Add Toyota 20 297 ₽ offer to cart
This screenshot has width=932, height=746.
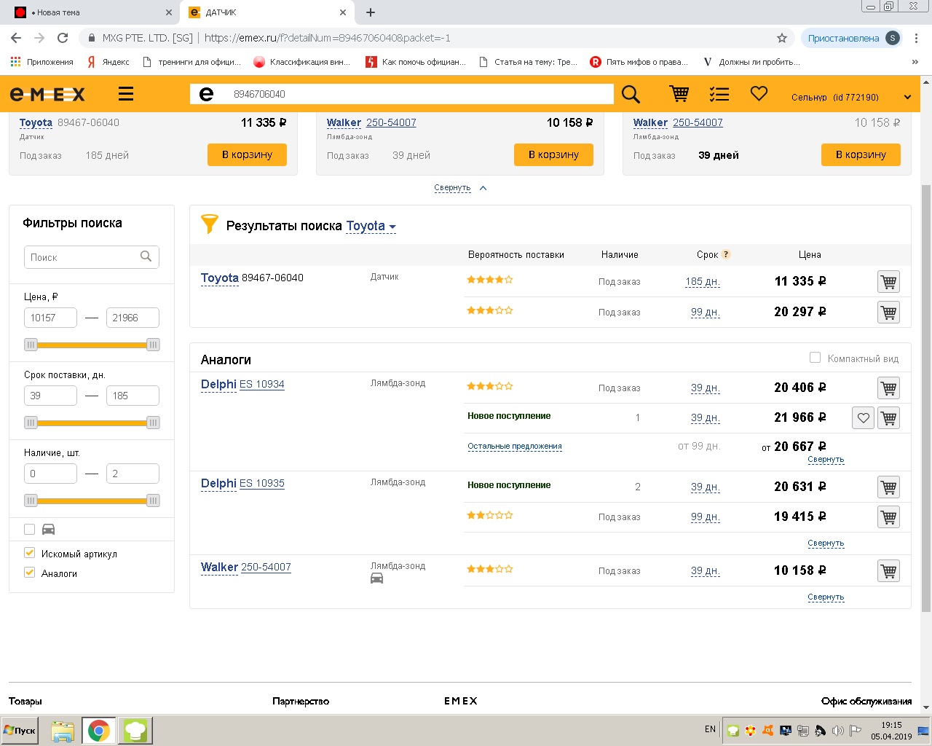[888, 313]
